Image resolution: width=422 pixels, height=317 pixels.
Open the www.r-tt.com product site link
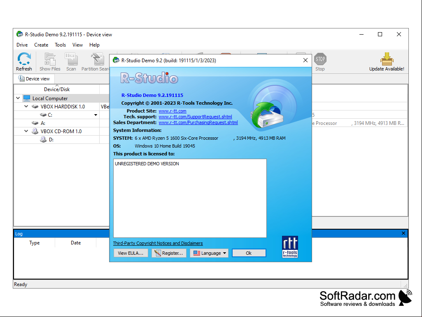coord(173,111)
